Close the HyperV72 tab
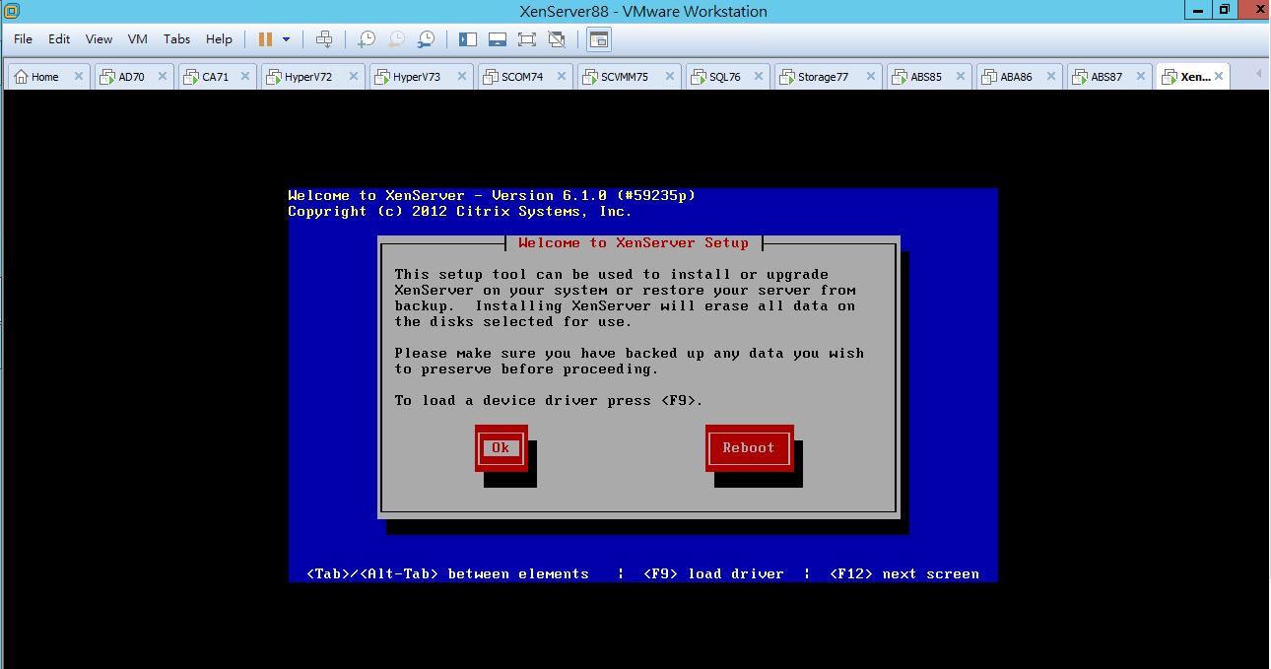 [354, 77]
